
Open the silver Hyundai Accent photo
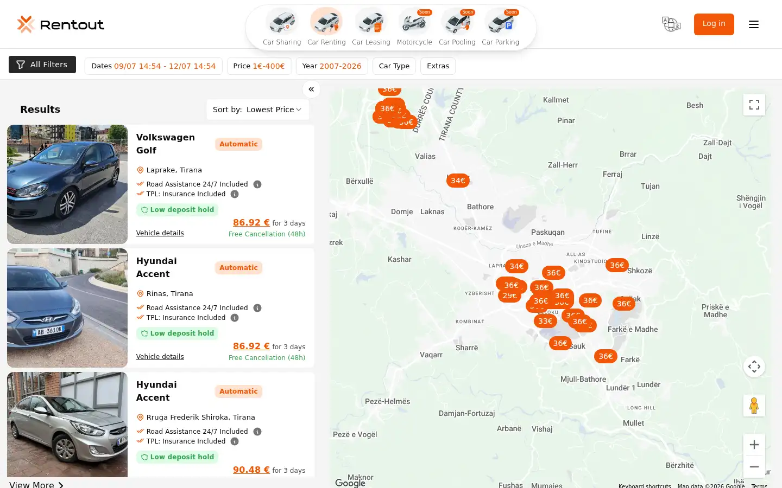click(67, 425)
